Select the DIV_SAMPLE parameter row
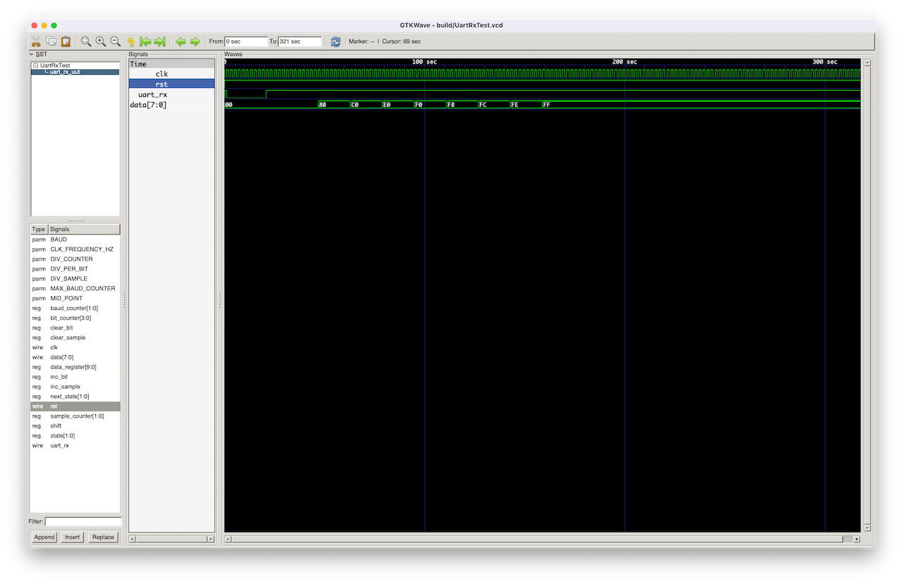Viewport: 903px width, 584px height. pyautogui.click(x=75, y=279)
